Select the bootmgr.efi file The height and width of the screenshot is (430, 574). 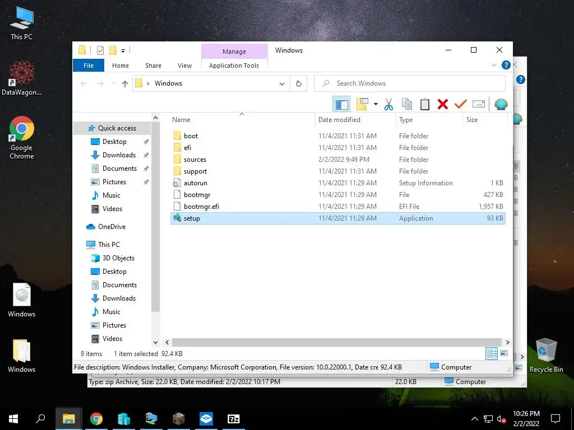click(x=337, y=206)
